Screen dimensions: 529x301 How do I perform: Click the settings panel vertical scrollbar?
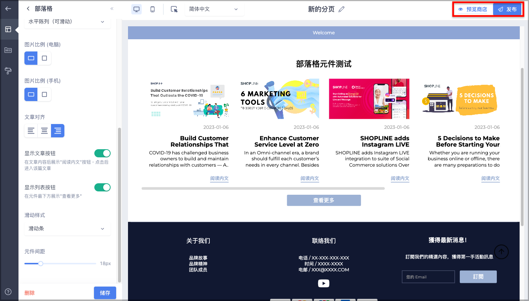pyautogui.click(x=119, y=205)
